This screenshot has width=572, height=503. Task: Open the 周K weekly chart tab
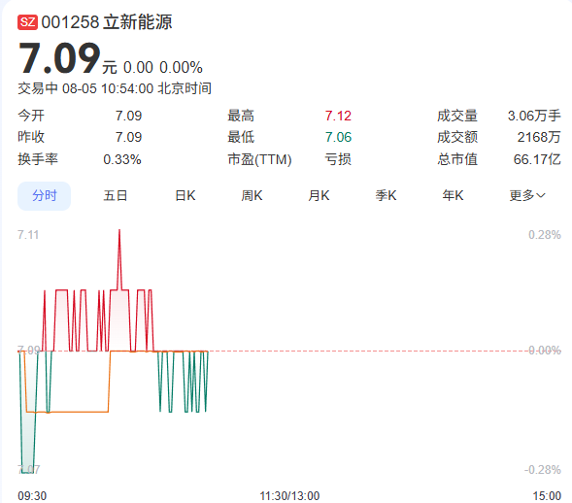pyautogui.click(x=252, y=196)
